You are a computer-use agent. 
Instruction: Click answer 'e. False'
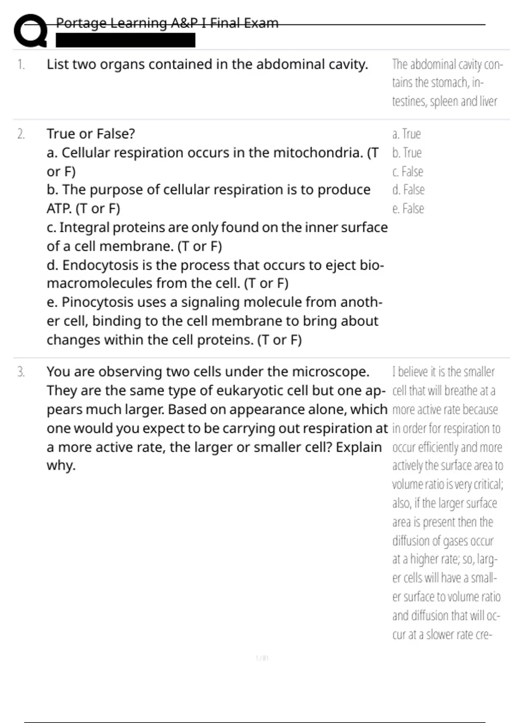408,208
